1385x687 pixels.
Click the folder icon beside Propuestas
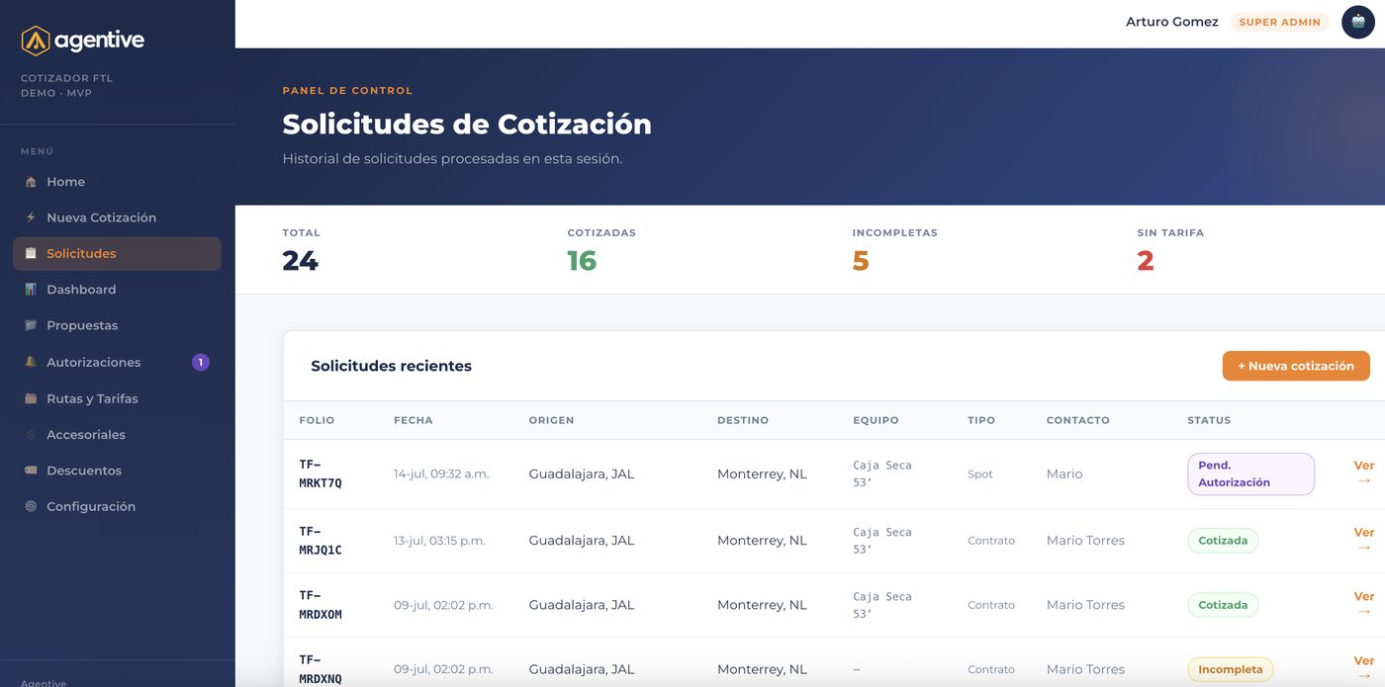pos(31,325)
